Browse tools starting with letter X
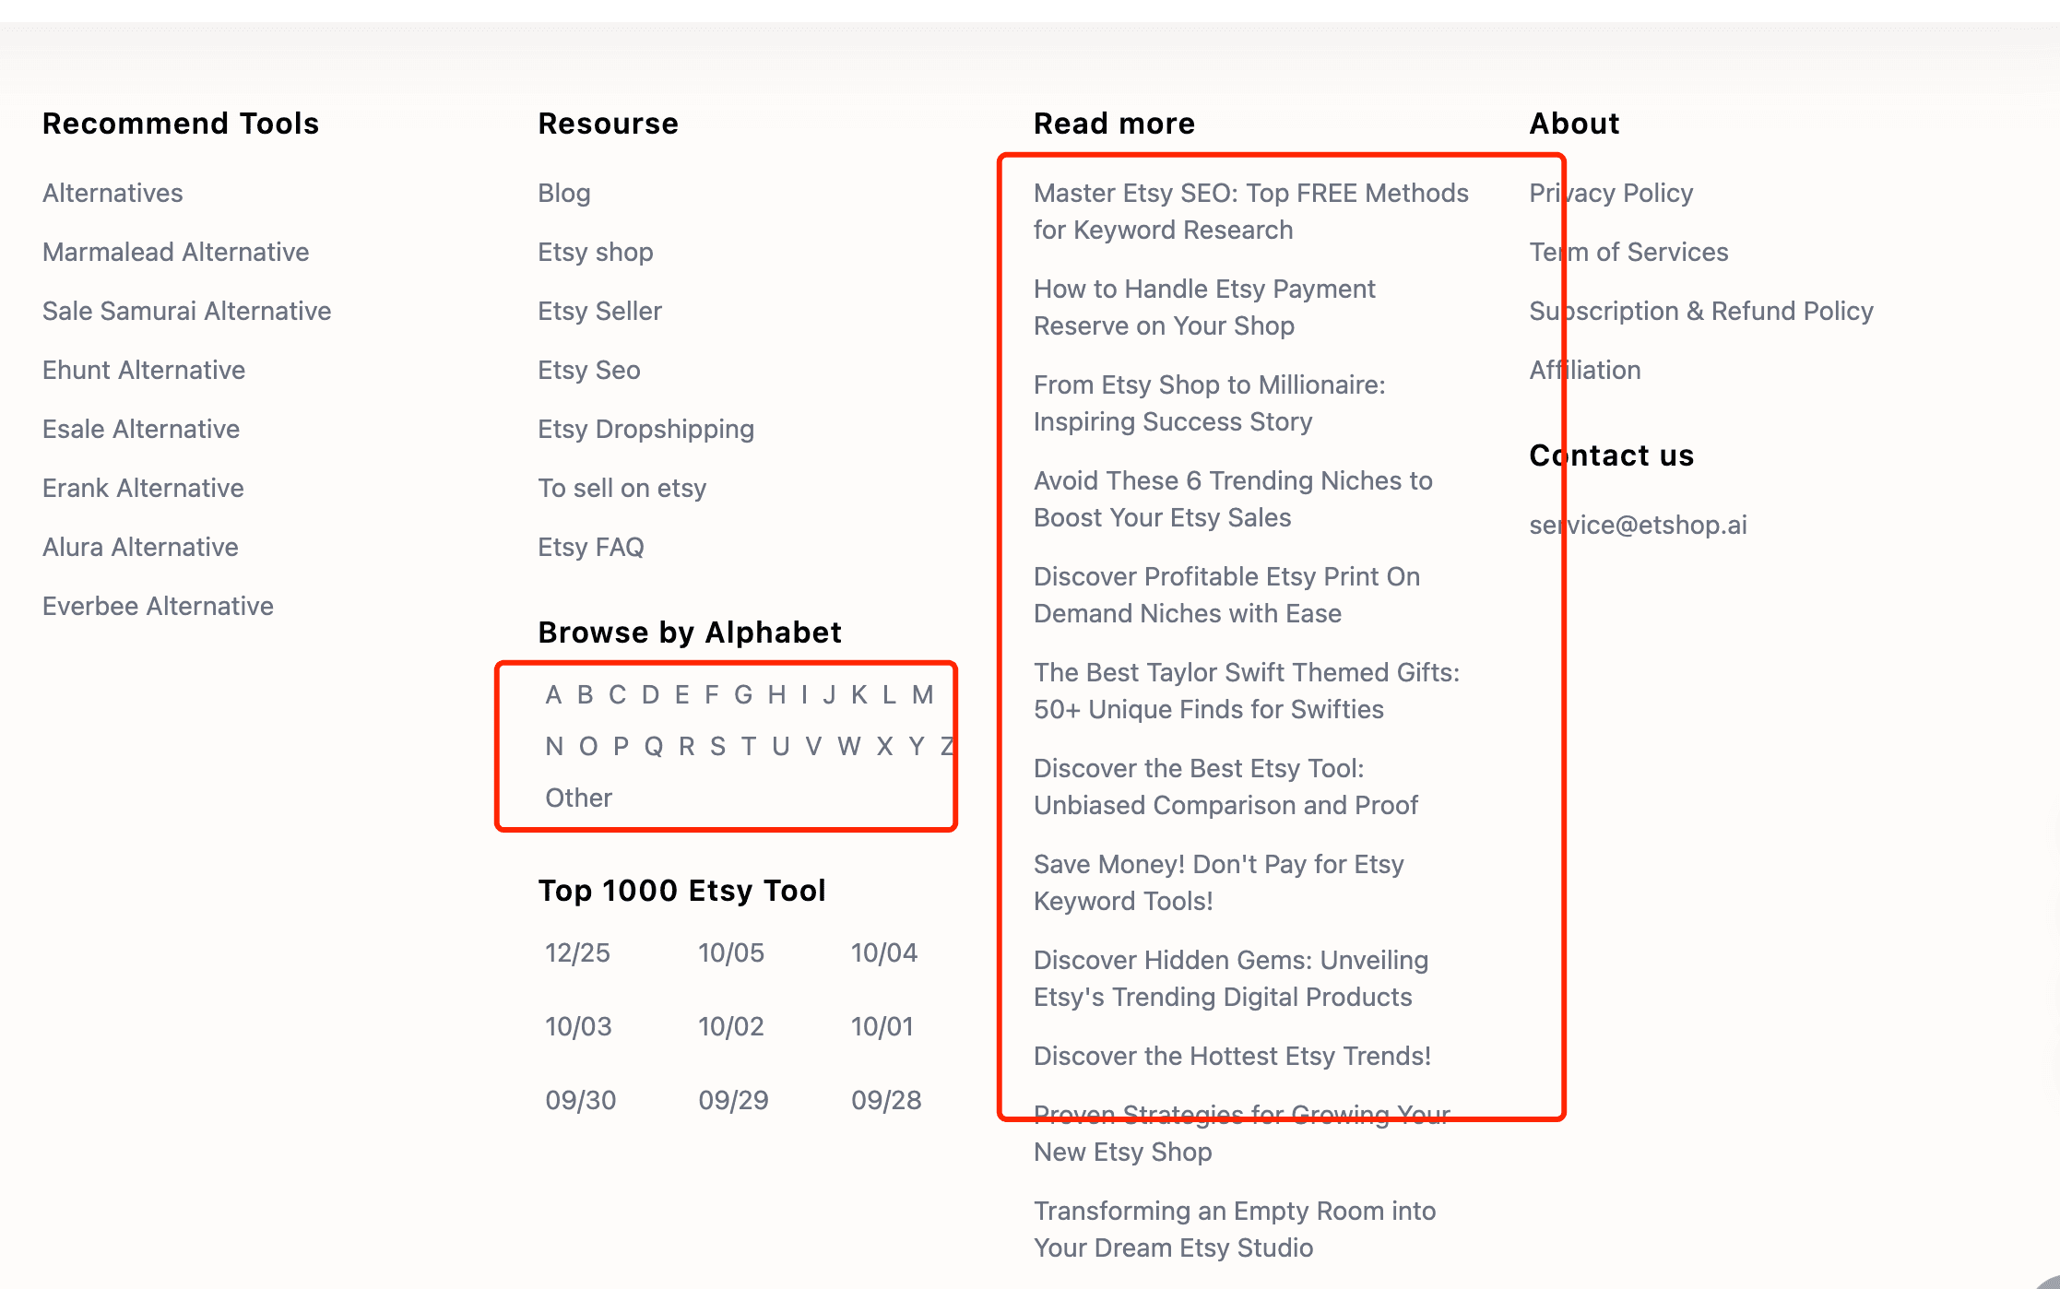Screen dimensions: 2060x1289 [x=884, y=746]
